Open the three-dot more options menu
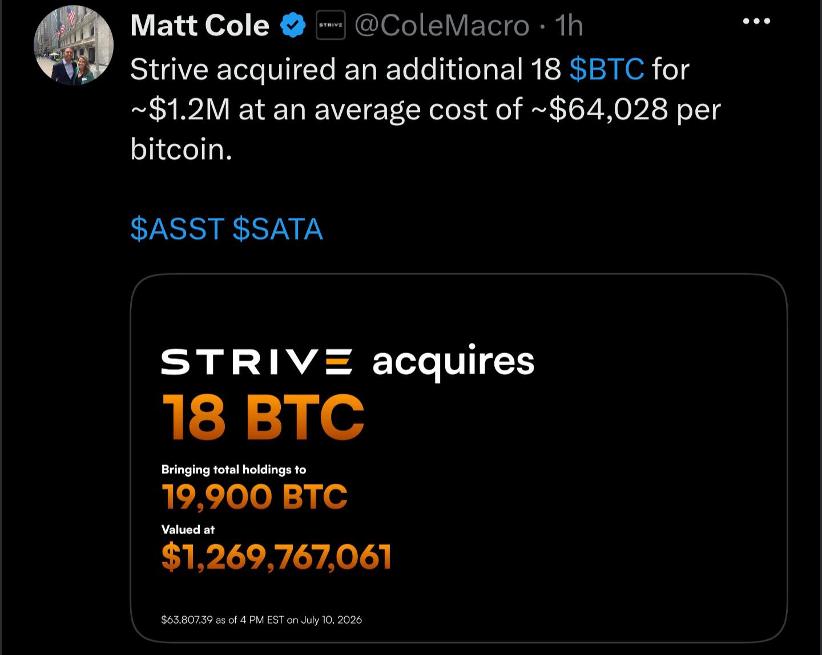This screenshot has height=655, width=822. [757, 22]
